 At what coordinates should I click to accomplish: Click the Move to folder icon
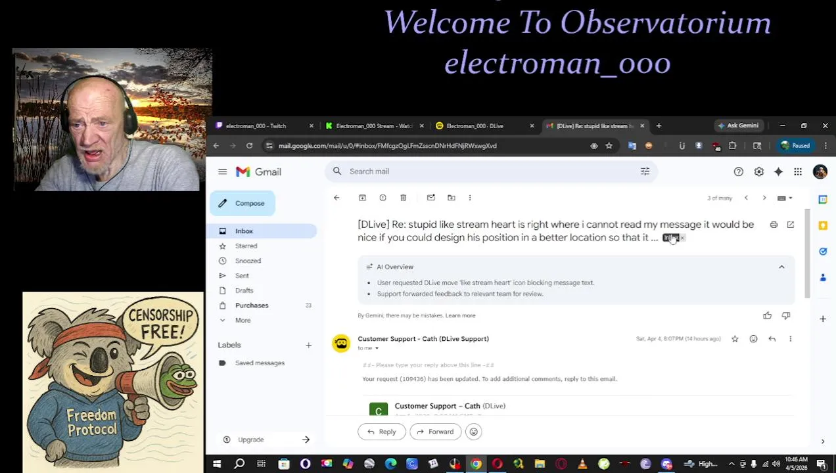[452, 198]
